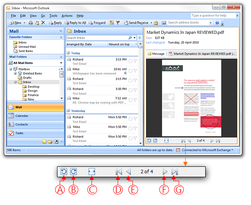Click the Move to Folder toolbar icon
251x205 pixels.
[x=37, y=23]
